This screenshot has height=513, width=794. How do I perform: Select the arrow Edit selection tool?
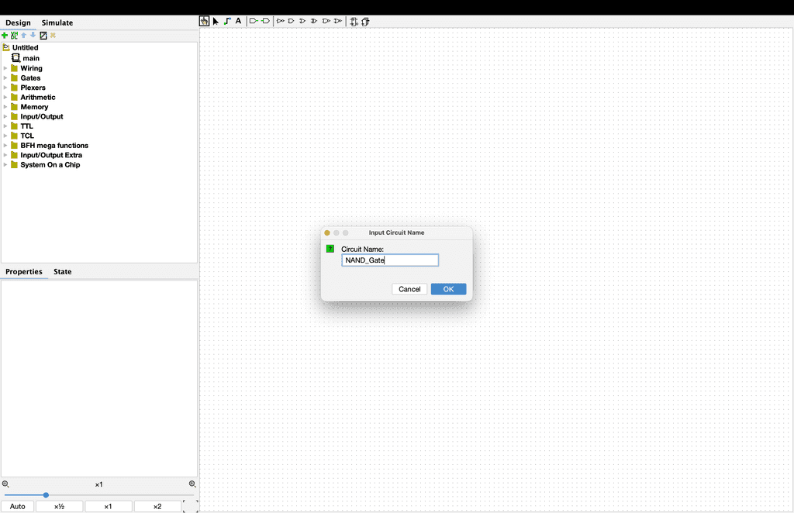pos(216,22)
